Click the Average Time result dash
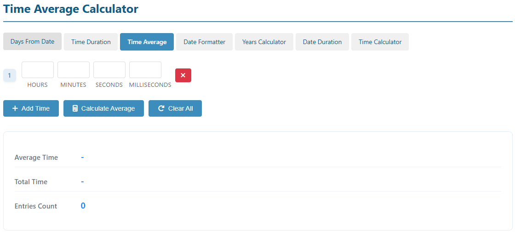515x237 pixels. pyautogui.click(x=82, y=158)
